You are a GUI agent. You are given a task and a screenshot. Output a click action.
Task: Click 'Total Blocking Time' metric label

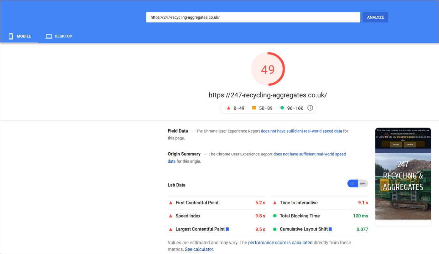(300, 216)
